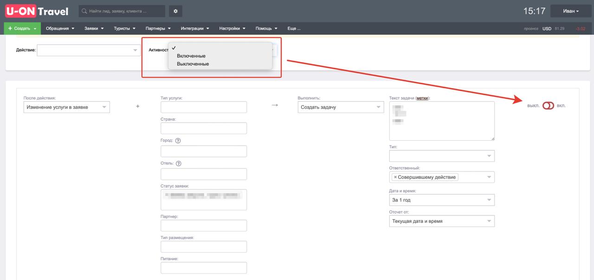The width and height of the screenshot is (594, 280).
Task: Remove the Совершившему действие tag
Action: pos(395,177)
